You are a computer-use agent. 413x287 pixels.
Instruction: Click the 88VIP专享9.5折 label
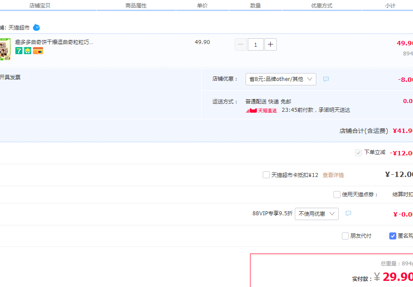[272, 213]
